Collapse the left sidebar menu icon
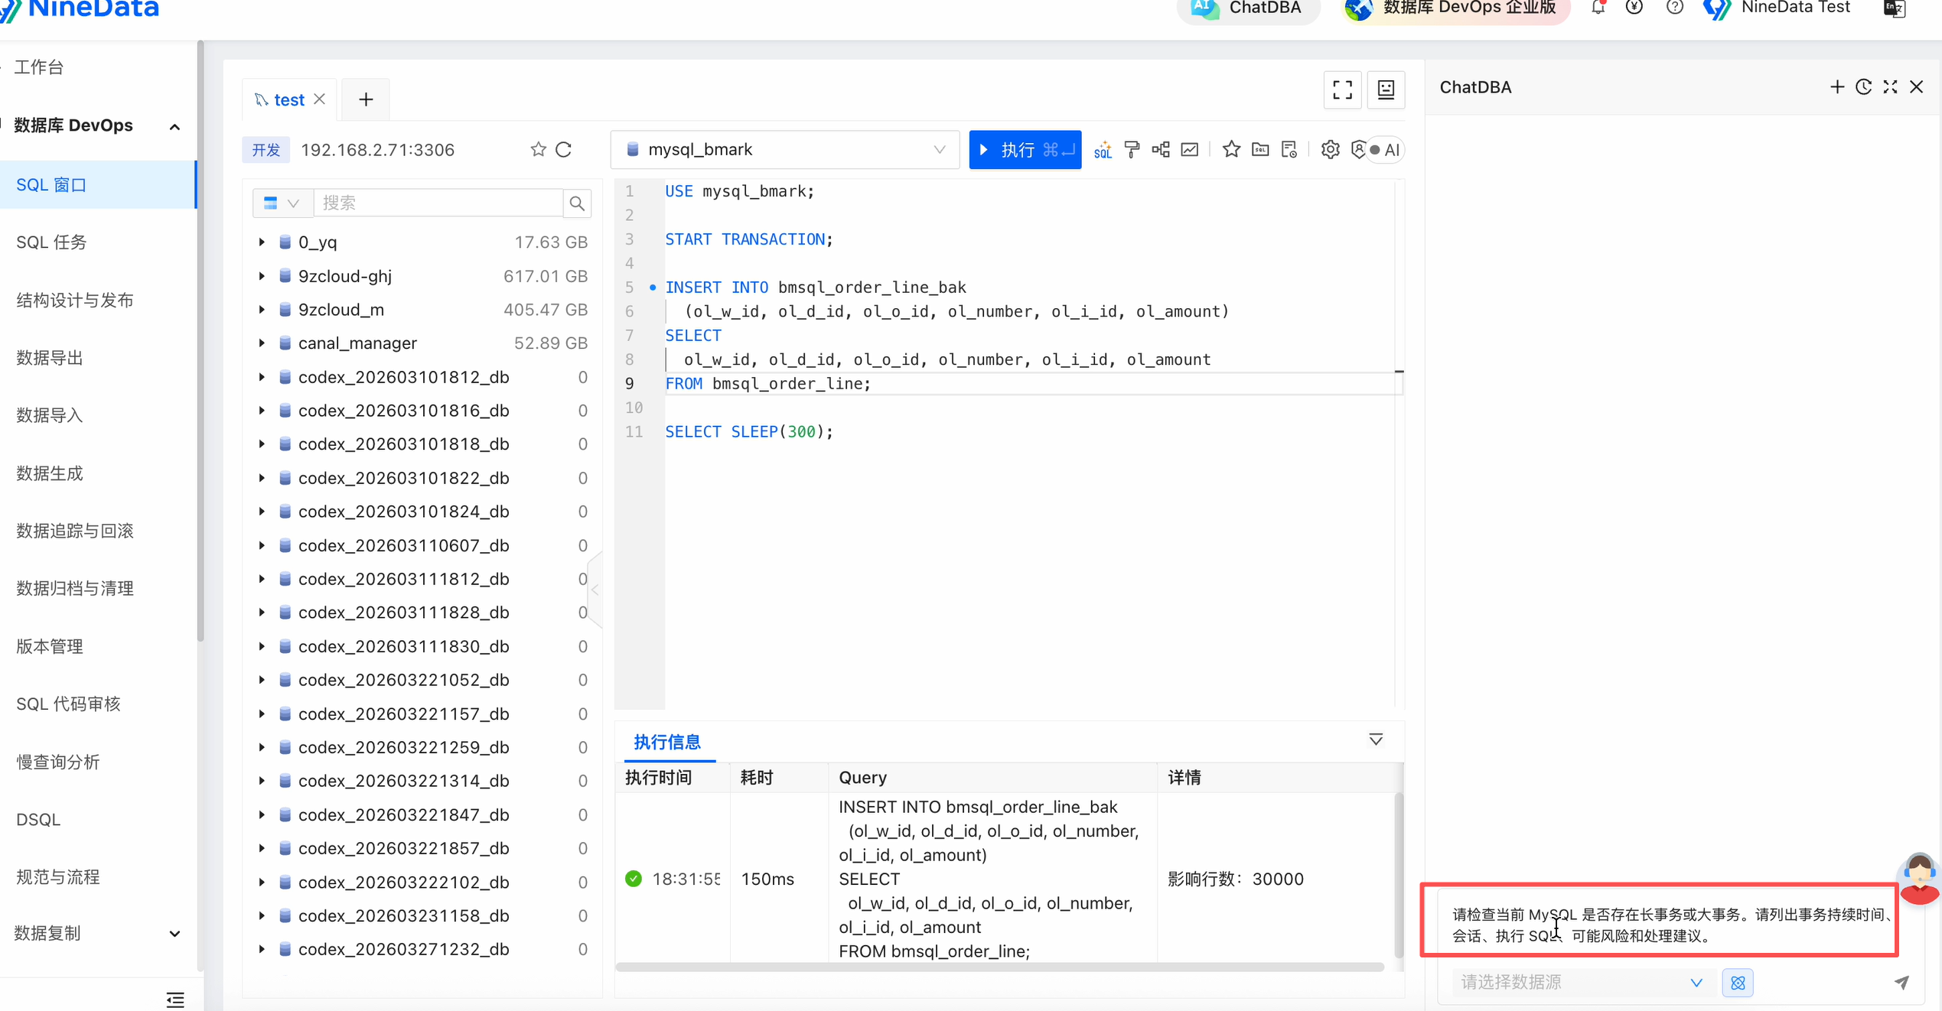 click(x=175, y=1000)
